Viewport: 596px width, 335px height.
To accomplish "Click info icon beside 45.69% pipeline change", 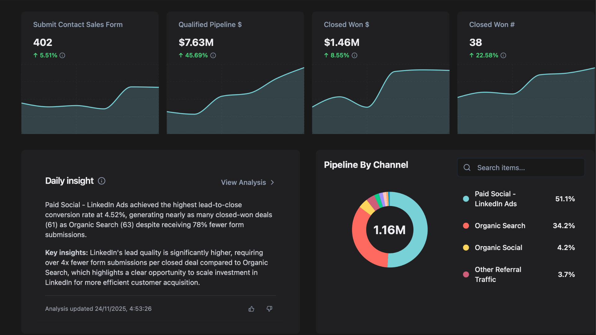I will pos(213,56).
